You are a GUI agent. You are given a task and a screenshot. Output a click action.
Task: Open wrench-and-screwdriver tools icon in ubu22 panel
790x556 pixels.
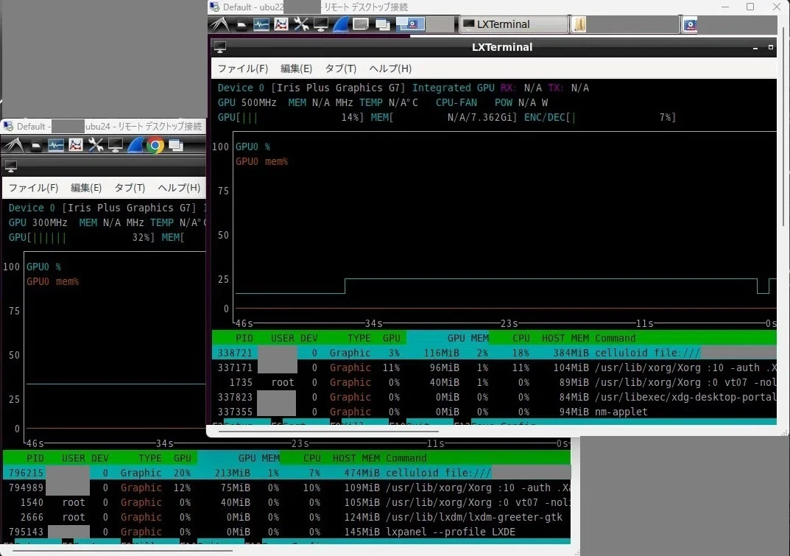click(x=301, y=24)
